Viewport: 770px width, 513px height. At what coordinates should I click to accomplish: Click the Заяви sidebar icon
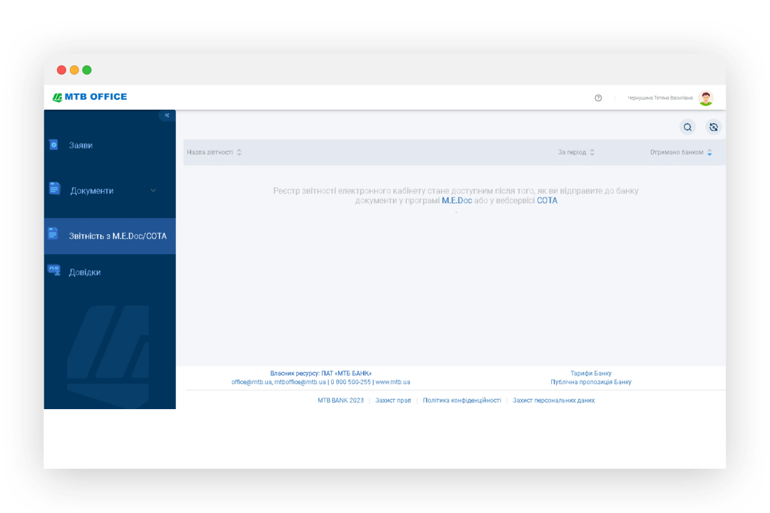pos(54,145)
